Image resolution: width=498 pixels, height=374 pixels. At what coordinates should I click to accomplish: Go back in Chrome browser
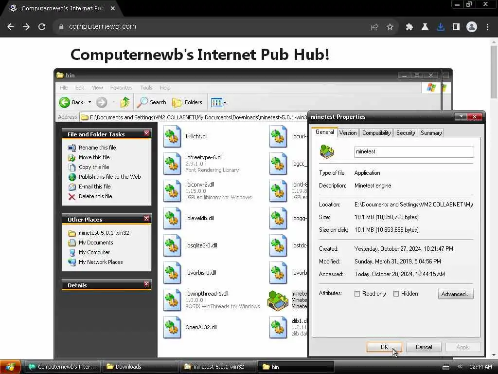click(11, 27)
